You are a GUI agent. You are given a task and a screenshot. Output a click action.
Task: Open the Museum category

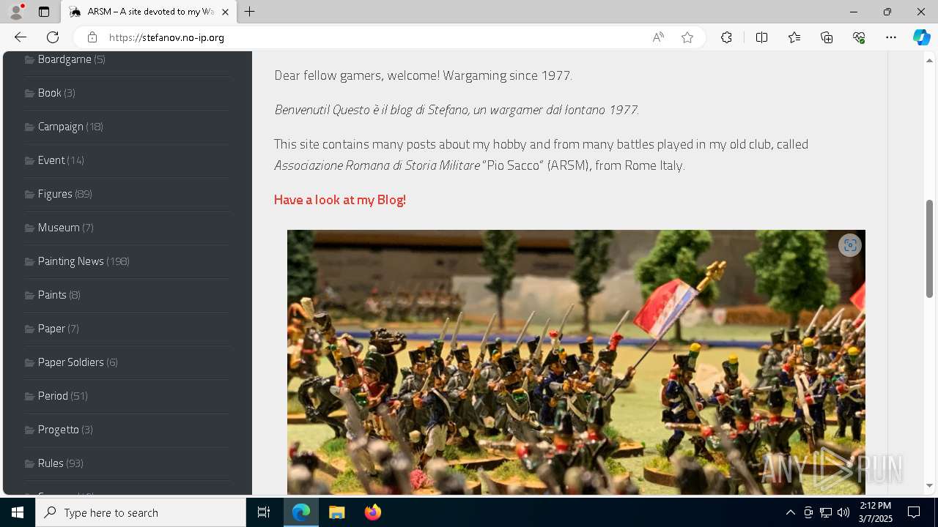tap(59, 228)
